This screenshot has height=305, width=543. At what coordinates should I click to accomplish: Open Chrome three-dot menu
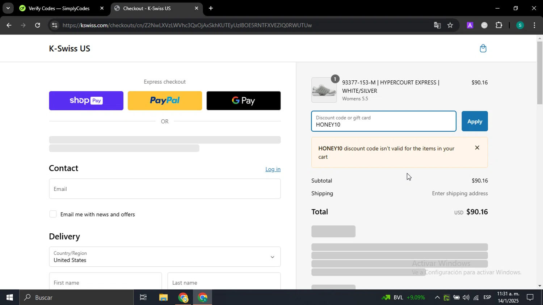click(x=534, y=25)
